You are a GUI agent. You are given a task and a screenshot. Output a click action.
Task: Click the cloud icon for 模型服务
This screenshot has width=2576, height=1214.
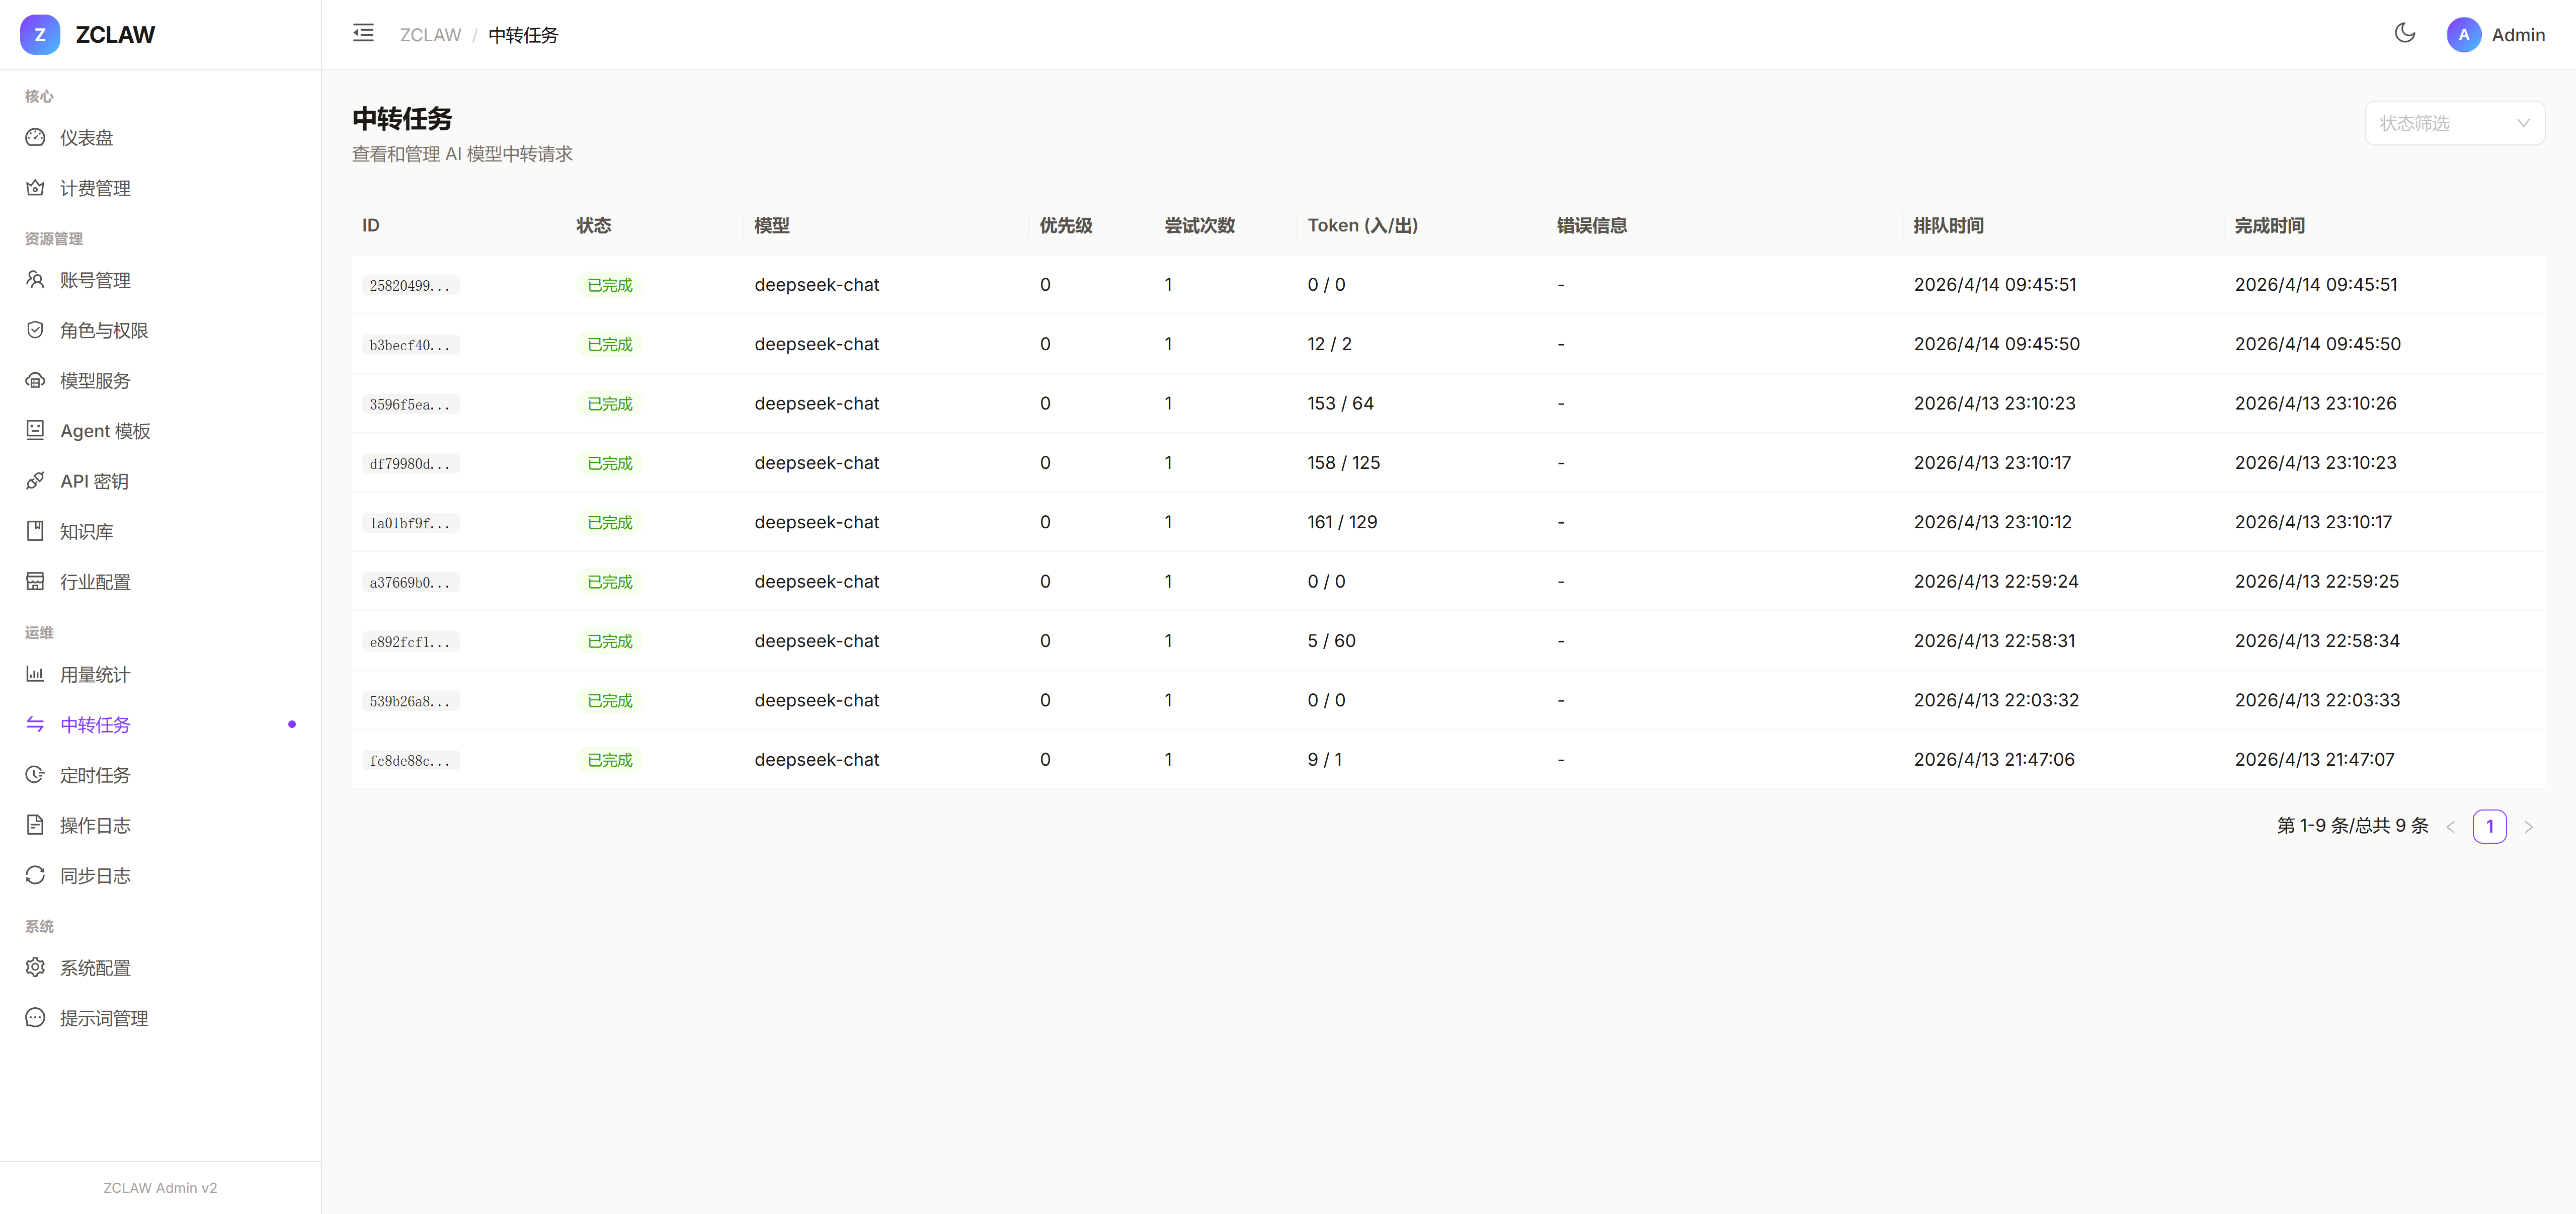click(35, 381)
